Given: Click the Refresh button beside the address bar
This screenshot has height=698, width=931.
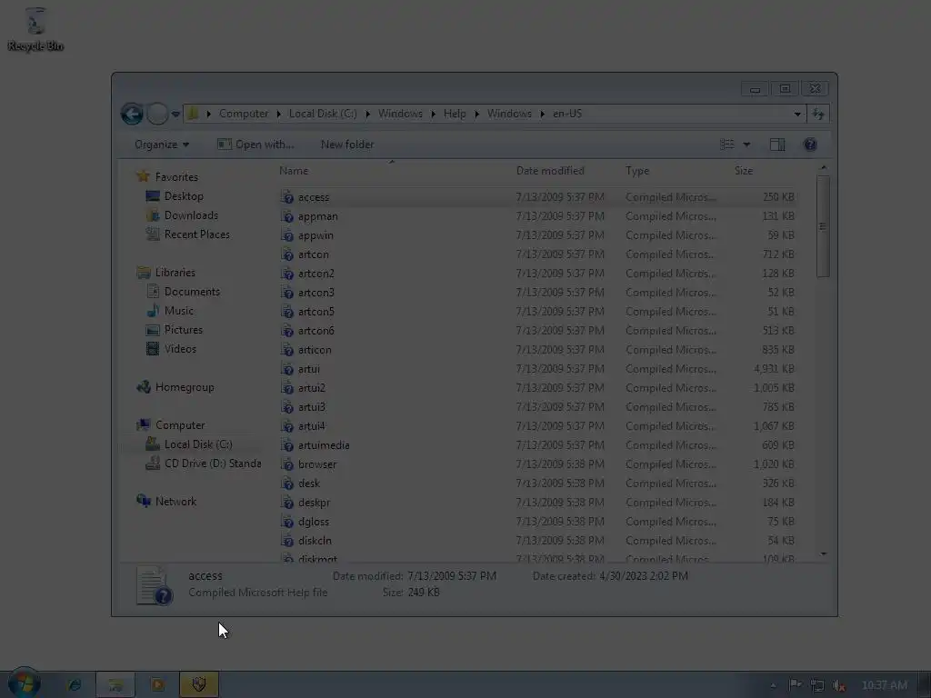Looking at the screenshot, I should point(818,114).
